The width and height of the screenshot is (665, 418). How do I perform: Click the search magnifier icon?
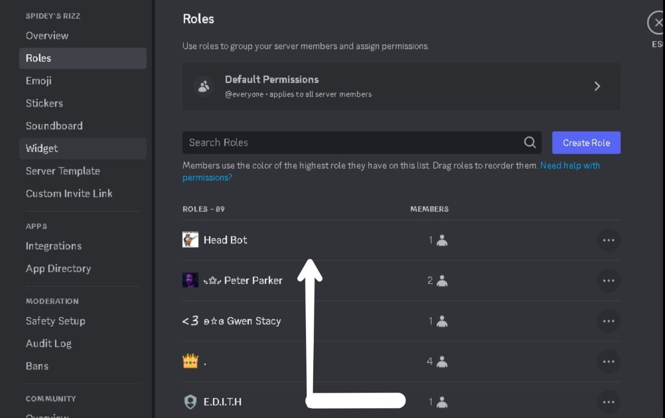click(529, 143)
